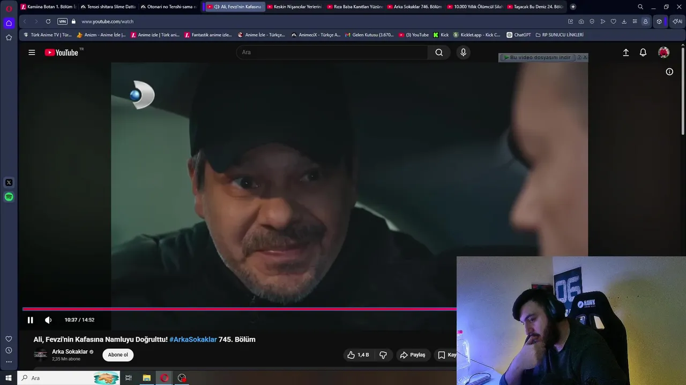Go to YouTube home via the logo
Viewport: 686px width, 385px height.
[x=62, y=52]
